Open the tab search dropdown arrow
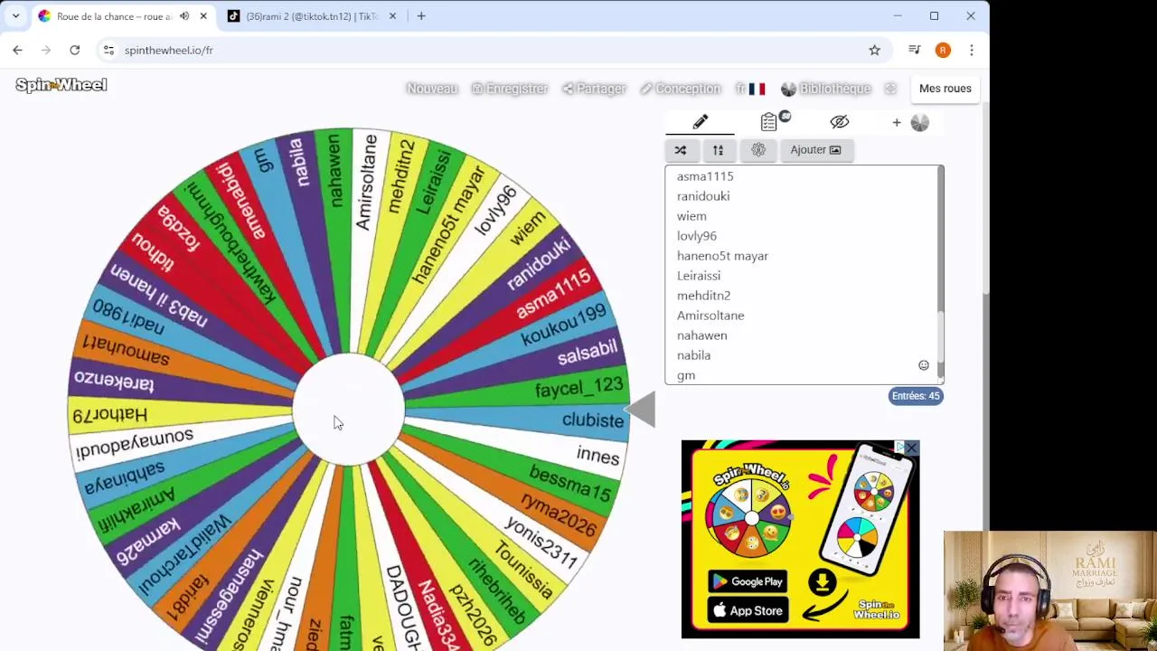The width and height of the screenshot is (1157, 651). click(x=15, y=16)
